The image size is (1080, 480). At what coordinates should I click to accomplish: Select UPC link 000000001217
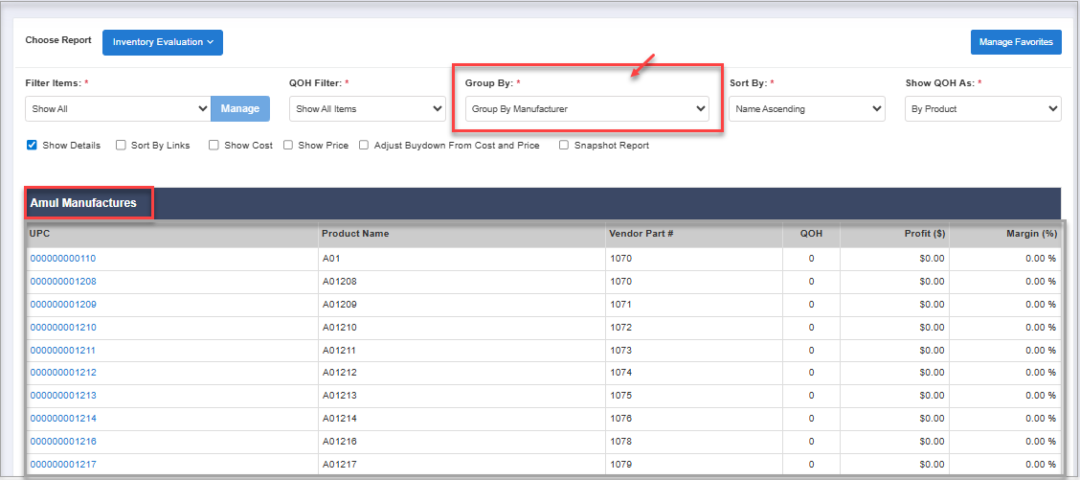coord(63,465)
